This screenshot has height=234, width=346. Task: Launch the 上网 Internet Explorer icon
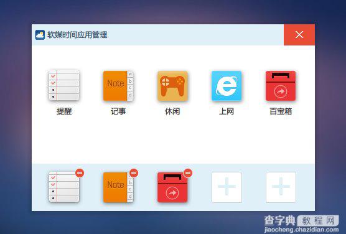coord(227,86)
